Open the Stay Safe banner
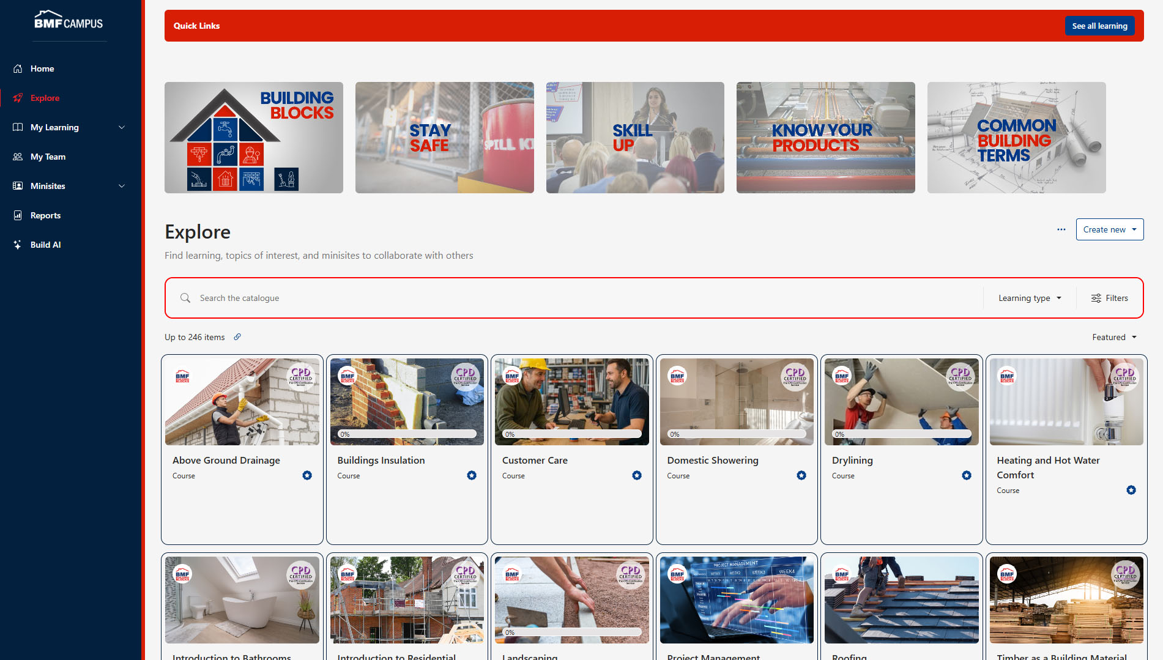This screenshot has width=1163, height=660. pyautogui.click(x=445, y=138)
